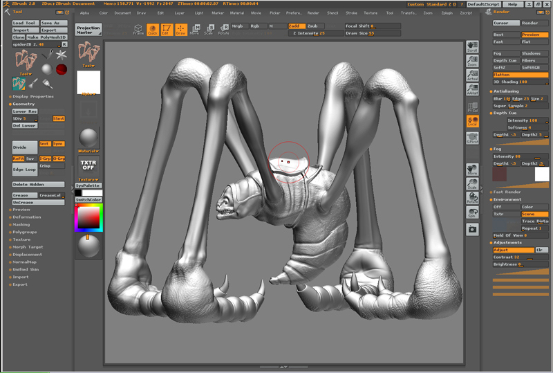Toggle Zadd mode
Screen dimensions: 553x373
click(x=297, y=26)
